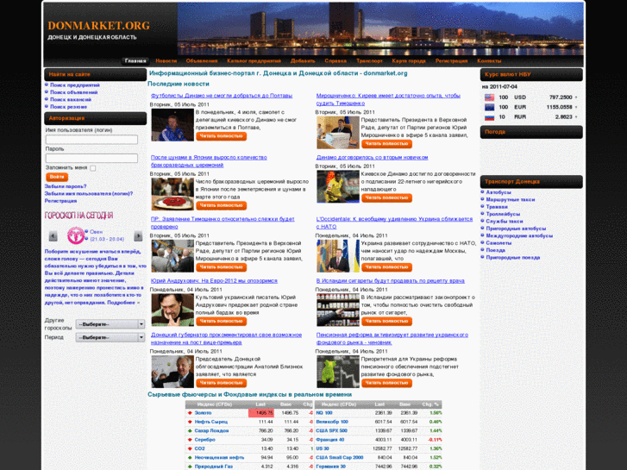Open Каталог предприятий menu item
627x470 pixels.
(254, 61)
